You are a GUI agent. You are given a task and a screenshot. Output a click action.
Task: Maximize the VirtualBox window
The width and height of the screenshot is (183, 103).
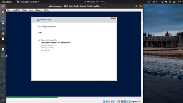click(136, 6)
